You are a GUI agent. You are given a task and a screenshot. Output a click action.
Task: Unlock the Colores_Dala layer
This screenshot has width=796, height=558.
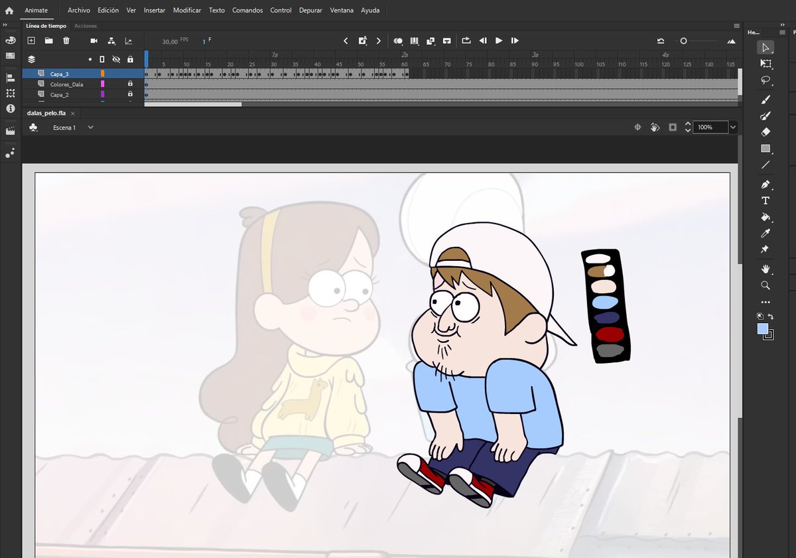point(130,84)
